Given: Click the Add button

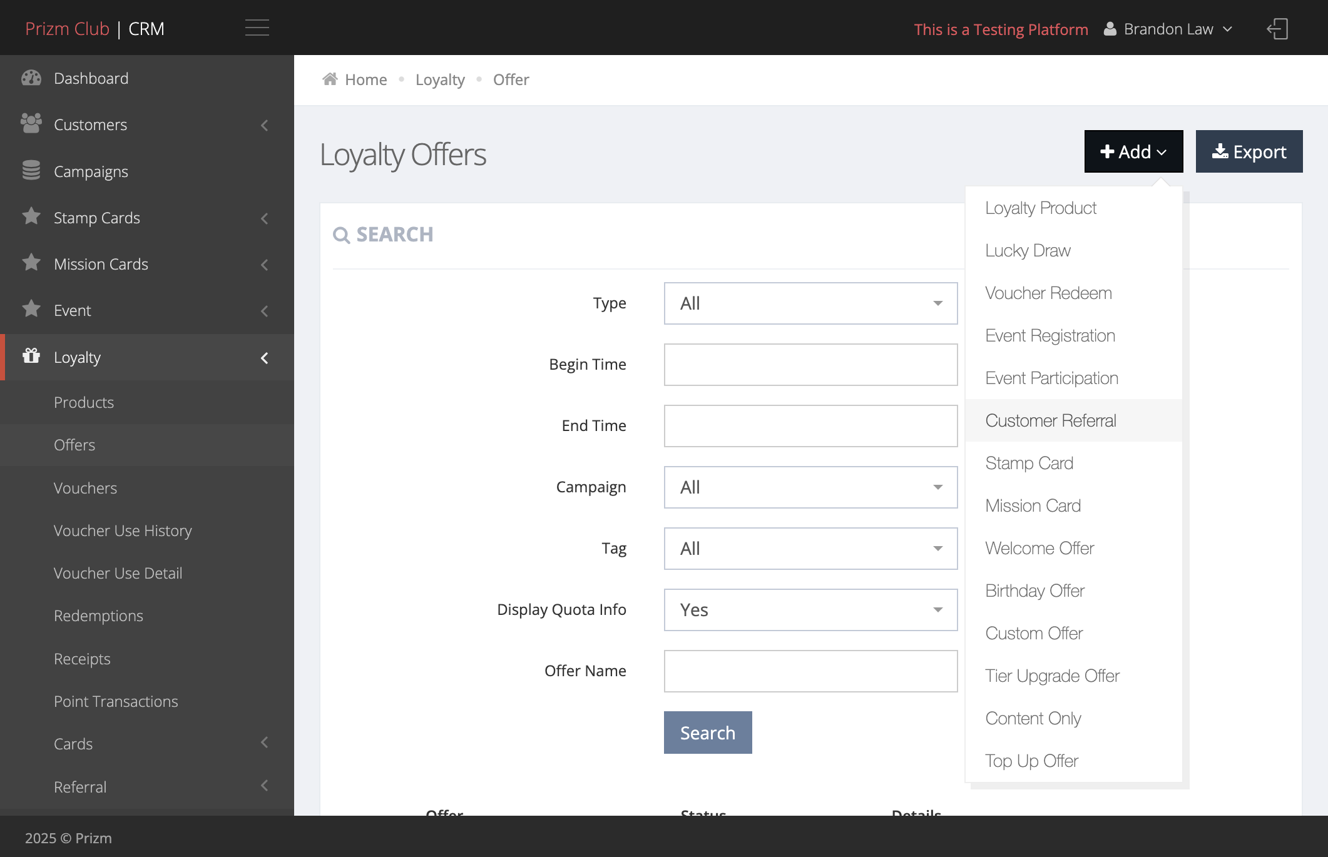Looking at the screenshot, I should 1133,151.
